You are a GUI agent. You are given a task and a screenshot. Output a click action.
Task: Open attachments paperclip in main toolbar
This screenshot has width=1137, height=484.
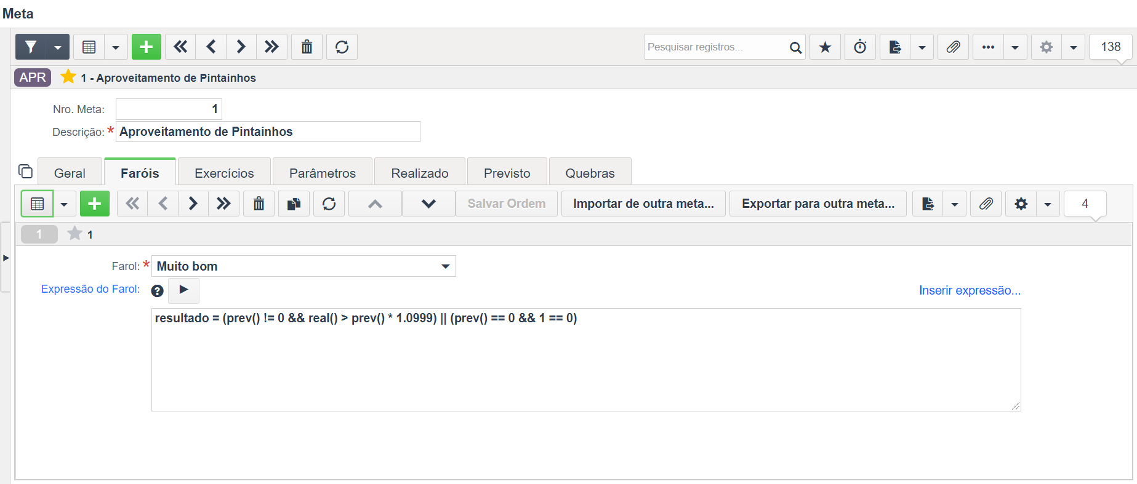(x=953, y=47)
